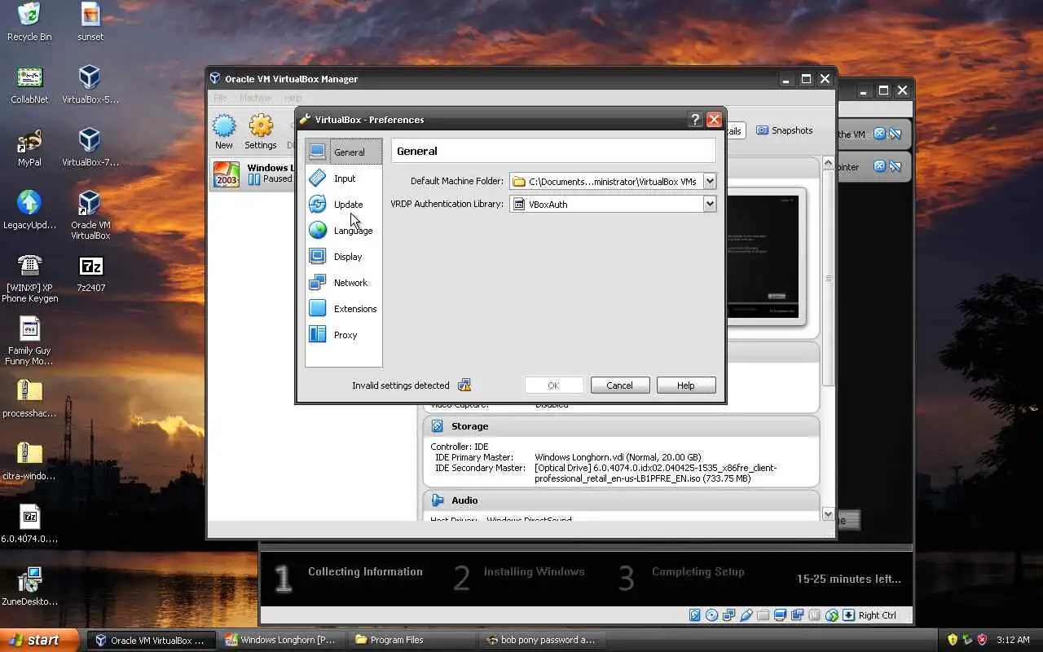Open the Machine menu in VirtualBox Manager
Image resolution: width=1043 pixels, height=652 pixels.
coord(255,98)
